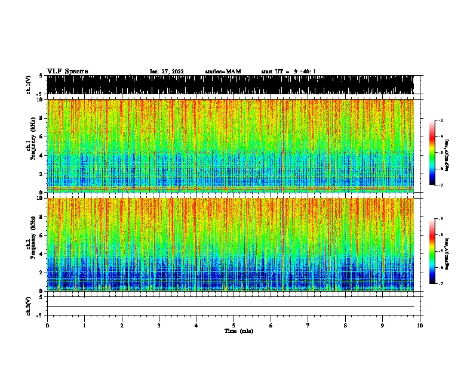Click the time axis tick "1"

coord(84,326)
